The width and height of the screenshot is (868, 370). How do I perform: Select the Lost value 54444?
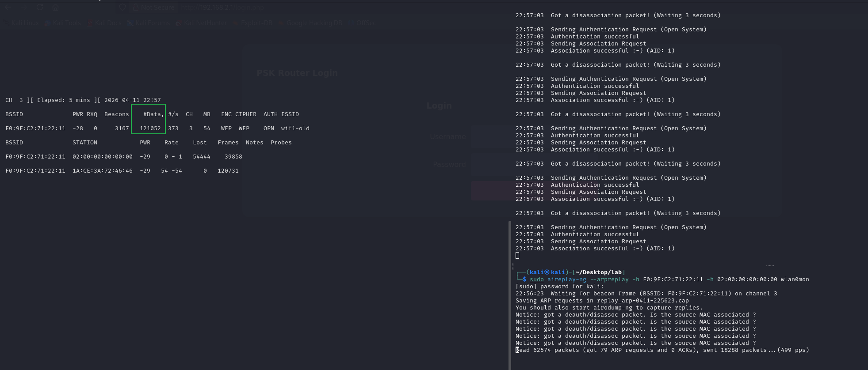[202, 157]
